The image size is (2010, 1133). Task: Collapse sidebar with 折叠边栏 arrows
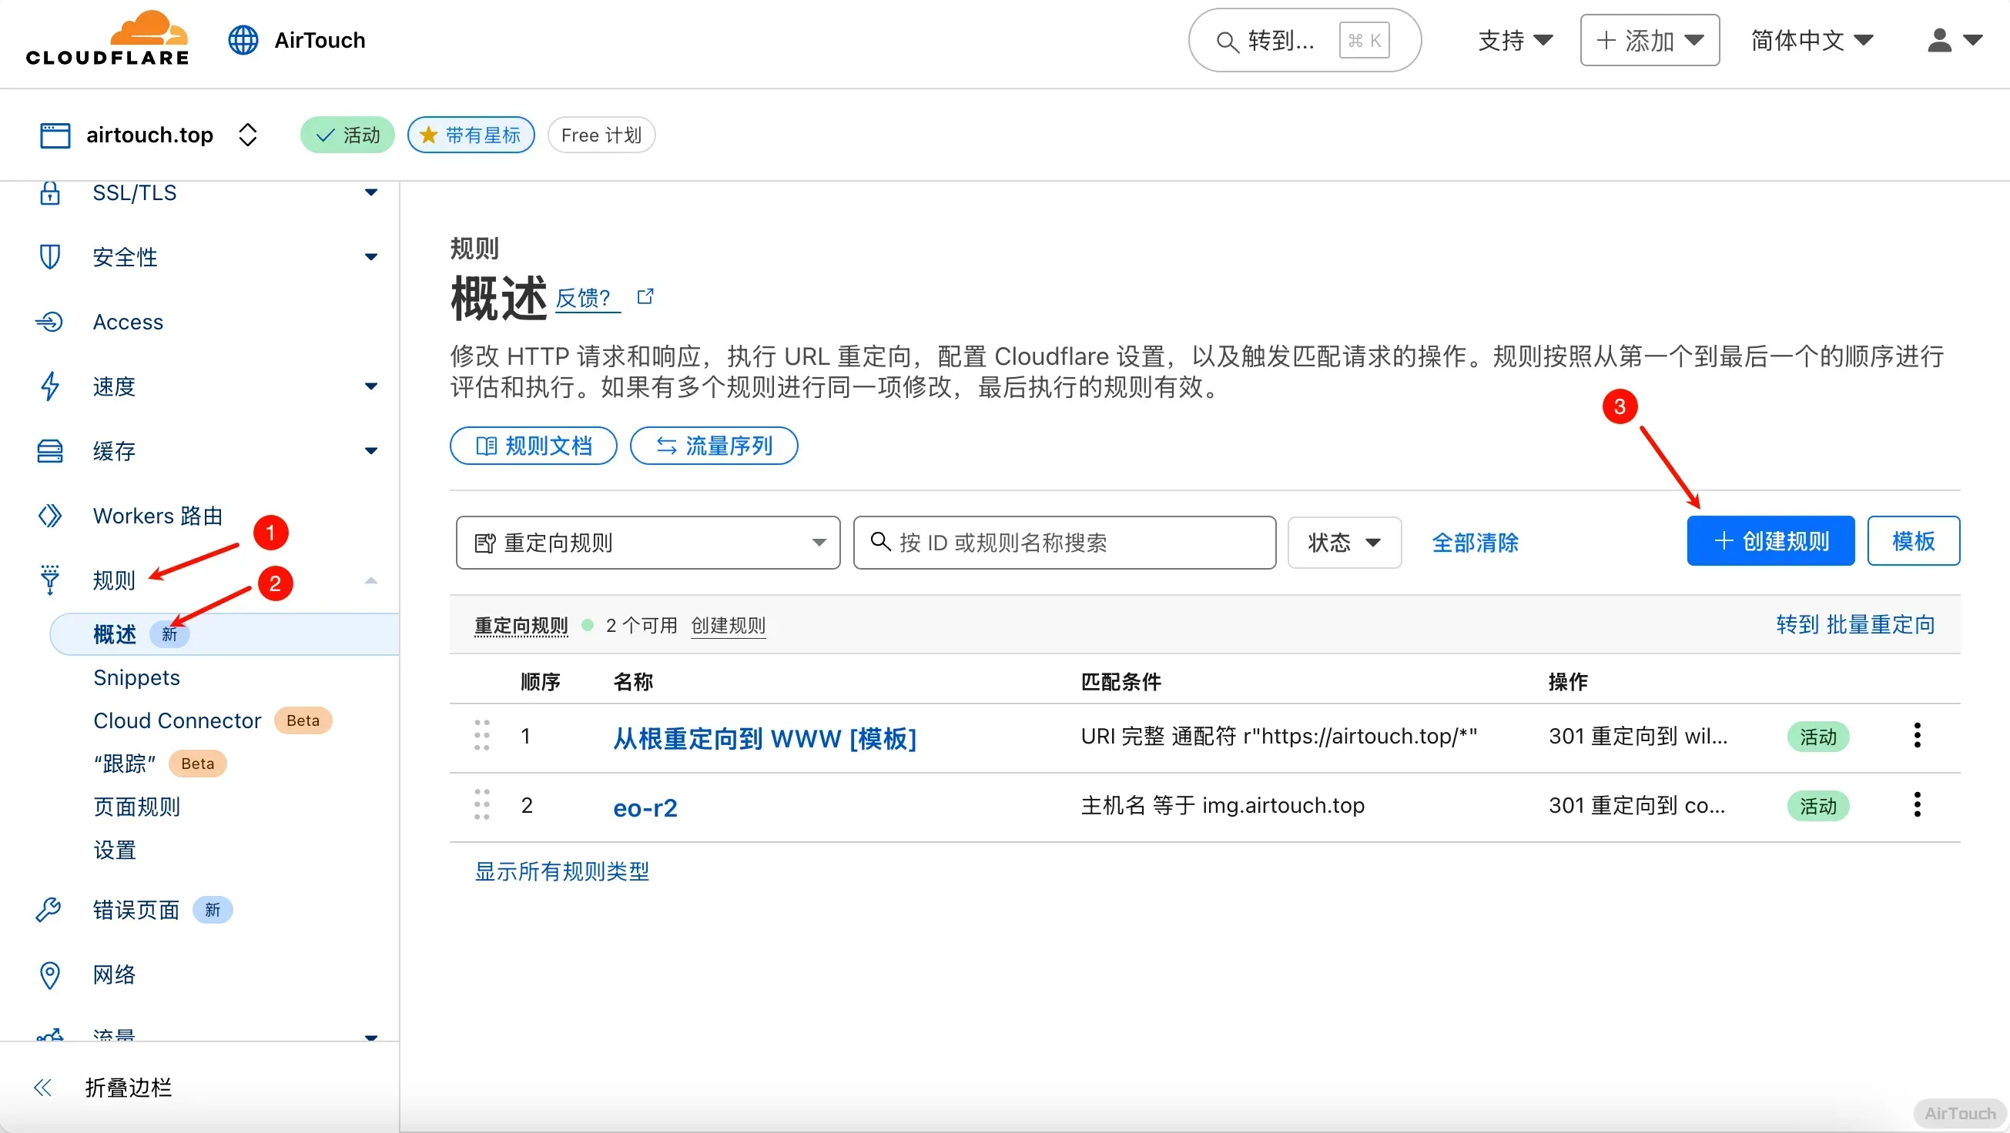[x=43, y=1087]
